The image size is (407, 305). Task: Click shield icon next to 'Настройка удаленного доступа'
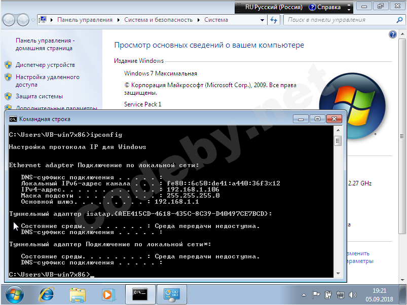tap(8, 77)
